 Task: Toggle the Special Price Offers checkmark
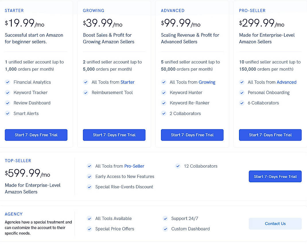(x=90, y=229)
